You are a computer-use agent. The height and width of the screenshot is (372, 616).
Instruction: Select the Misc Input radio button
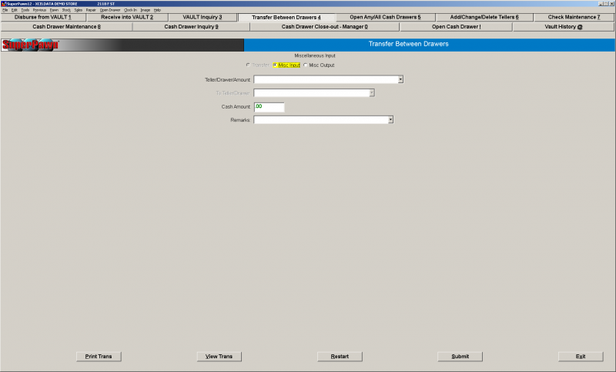click(x=275, y=65)
